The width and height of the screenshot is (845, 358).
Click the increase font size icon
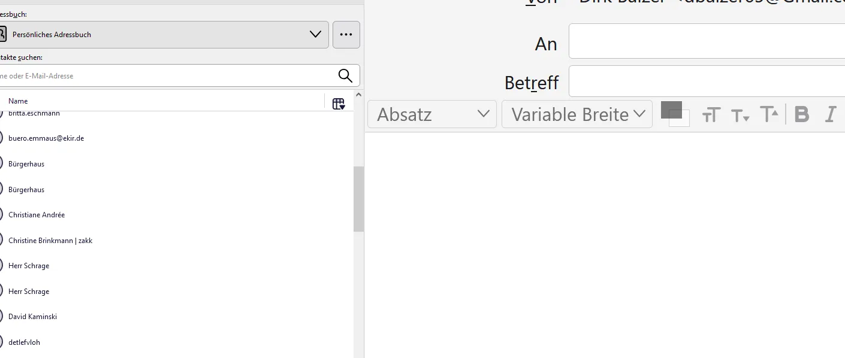pyautogui.click(x=769, y=114)
